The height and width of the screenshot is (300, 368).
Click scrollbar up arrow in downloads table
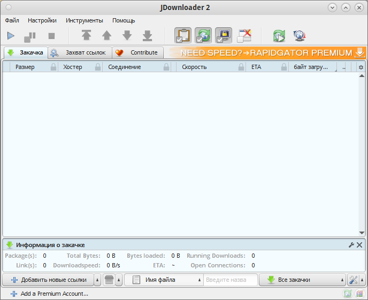click(362, 76)
